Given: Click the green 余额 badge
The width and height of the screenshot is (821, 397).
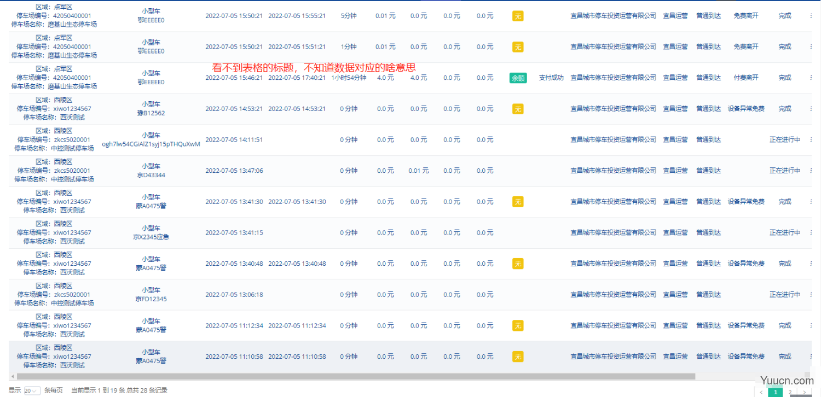Looking at the screenshot, I should [518, 78].
